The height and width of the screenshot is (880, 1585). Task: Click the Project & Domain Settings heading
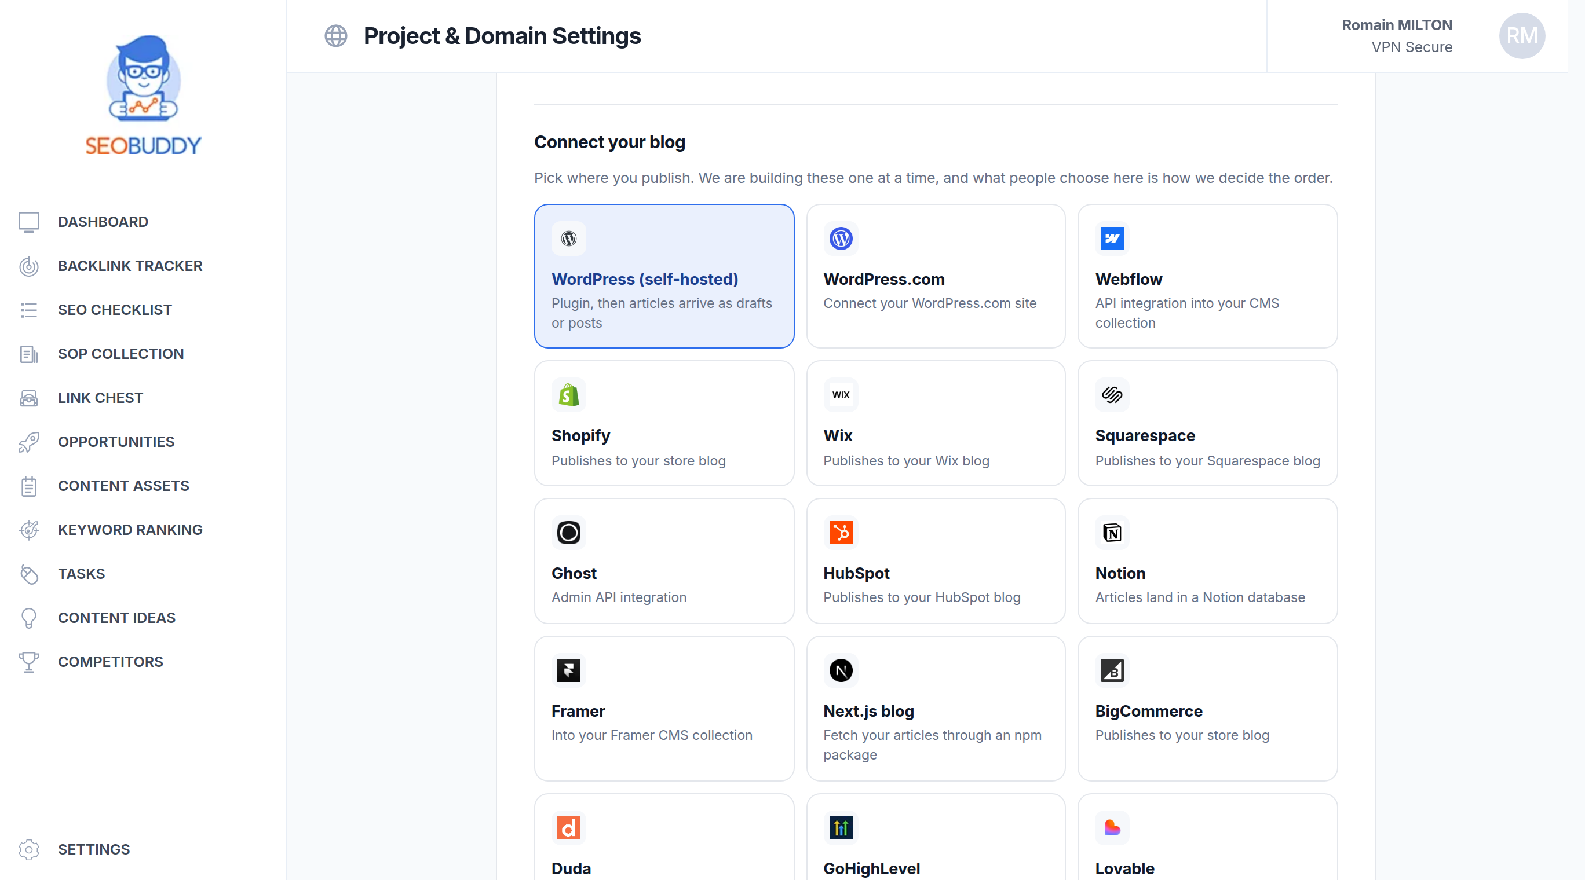tap(502, 36)
